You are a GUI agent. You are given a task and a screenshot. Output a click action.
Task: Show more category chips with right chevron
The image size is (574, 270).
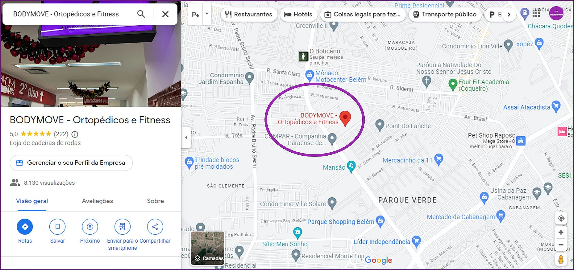point(509,14)
